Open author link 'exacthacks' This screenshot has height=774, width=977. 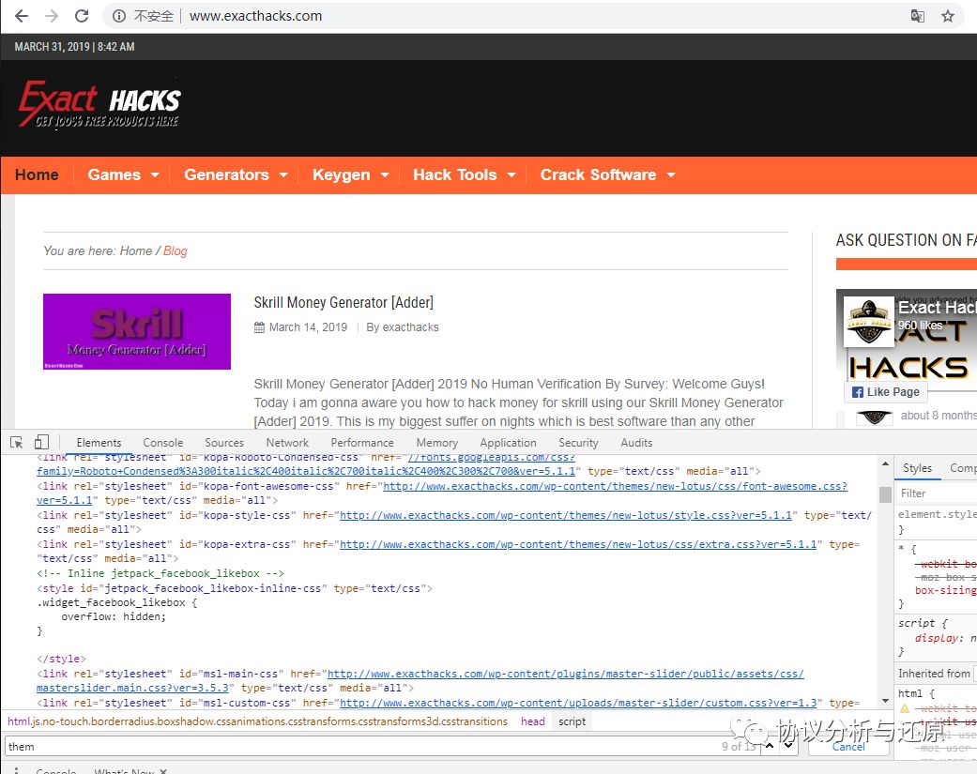click(x=410, y=327)
